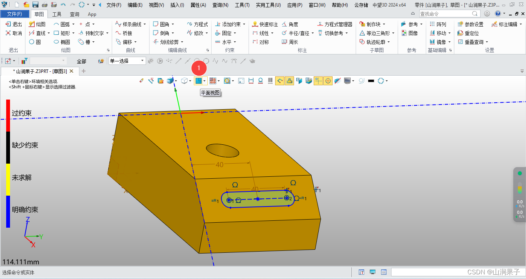
Task: Expand the 镜像 mirror dropdown arrow
Action: (449, 42)
